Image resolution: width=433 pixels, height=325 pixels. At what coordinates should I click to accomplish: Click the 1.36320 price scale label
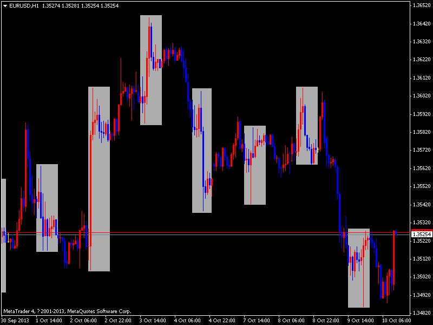[x=422, y=42]
